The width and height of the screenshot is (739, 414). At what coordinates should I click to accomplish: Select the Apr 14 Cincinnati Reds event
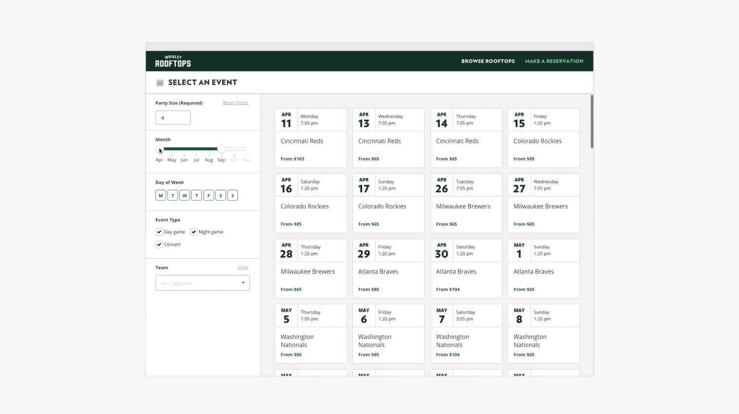[466, 138]
